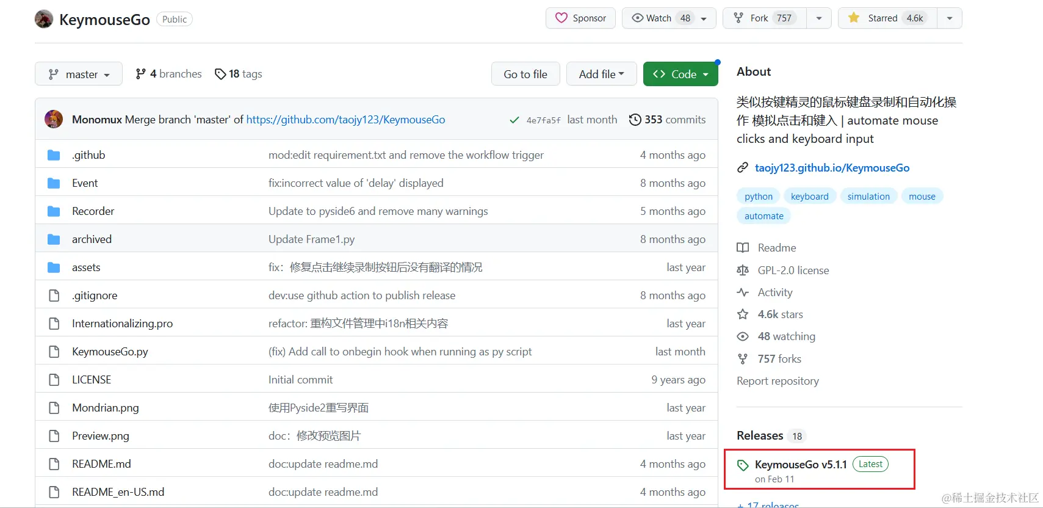This screenshot has width=1043, height=508.
Task: Click the KeymouseGo repository avatar icon
Action: click(x=44, y=20)
